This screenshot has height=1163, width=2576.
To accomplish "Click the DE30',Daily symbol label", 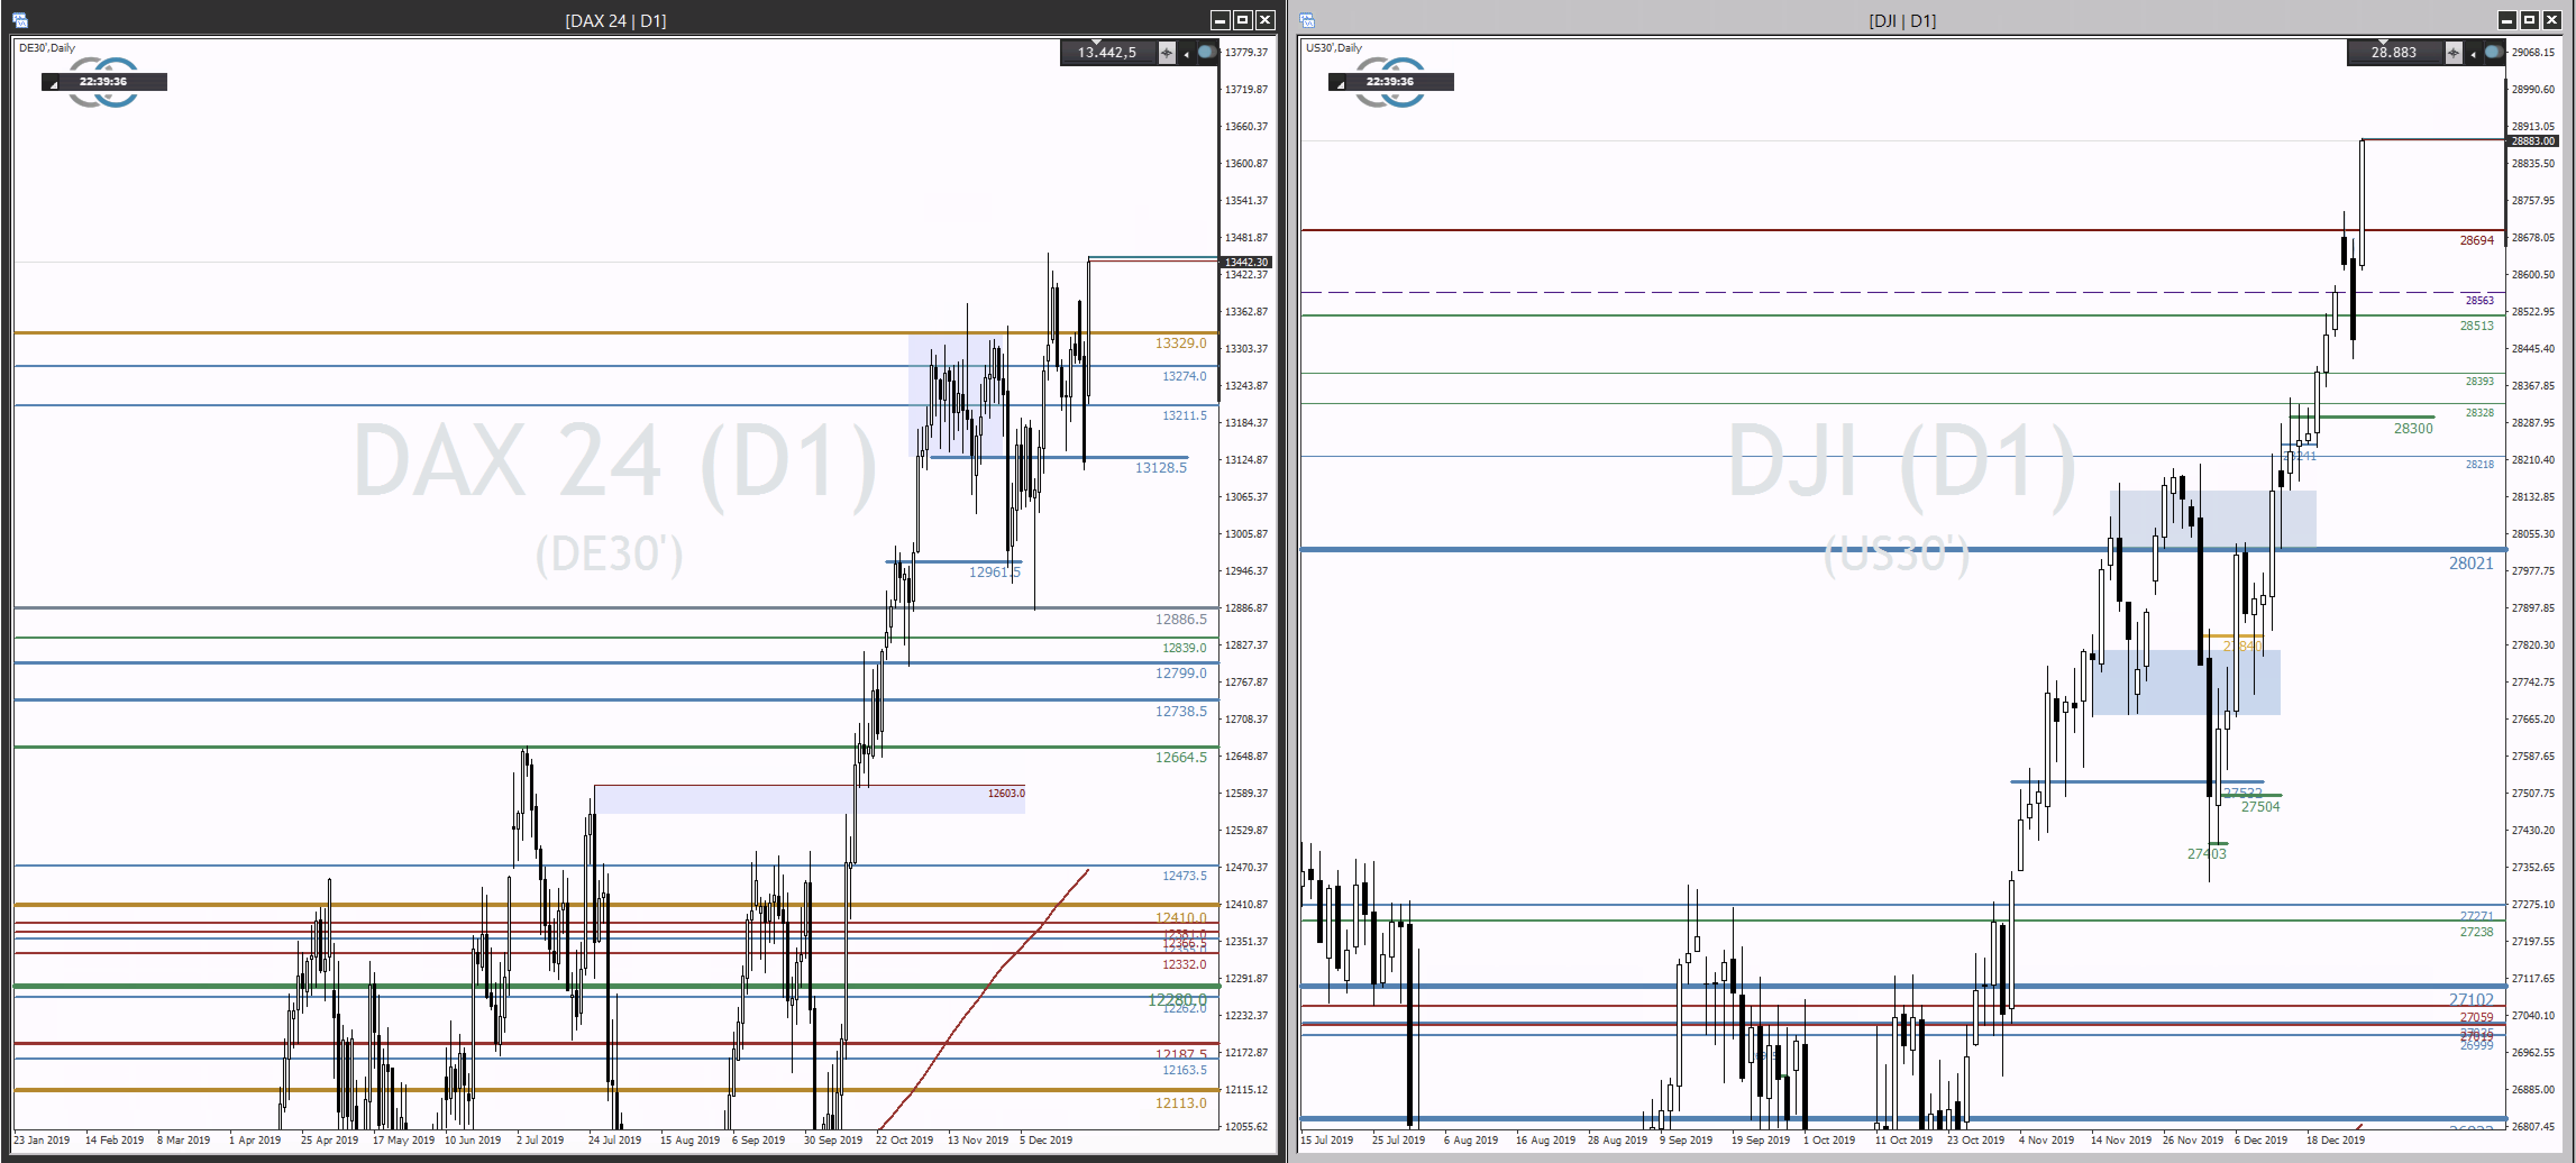I will click(x=47, y=48).
